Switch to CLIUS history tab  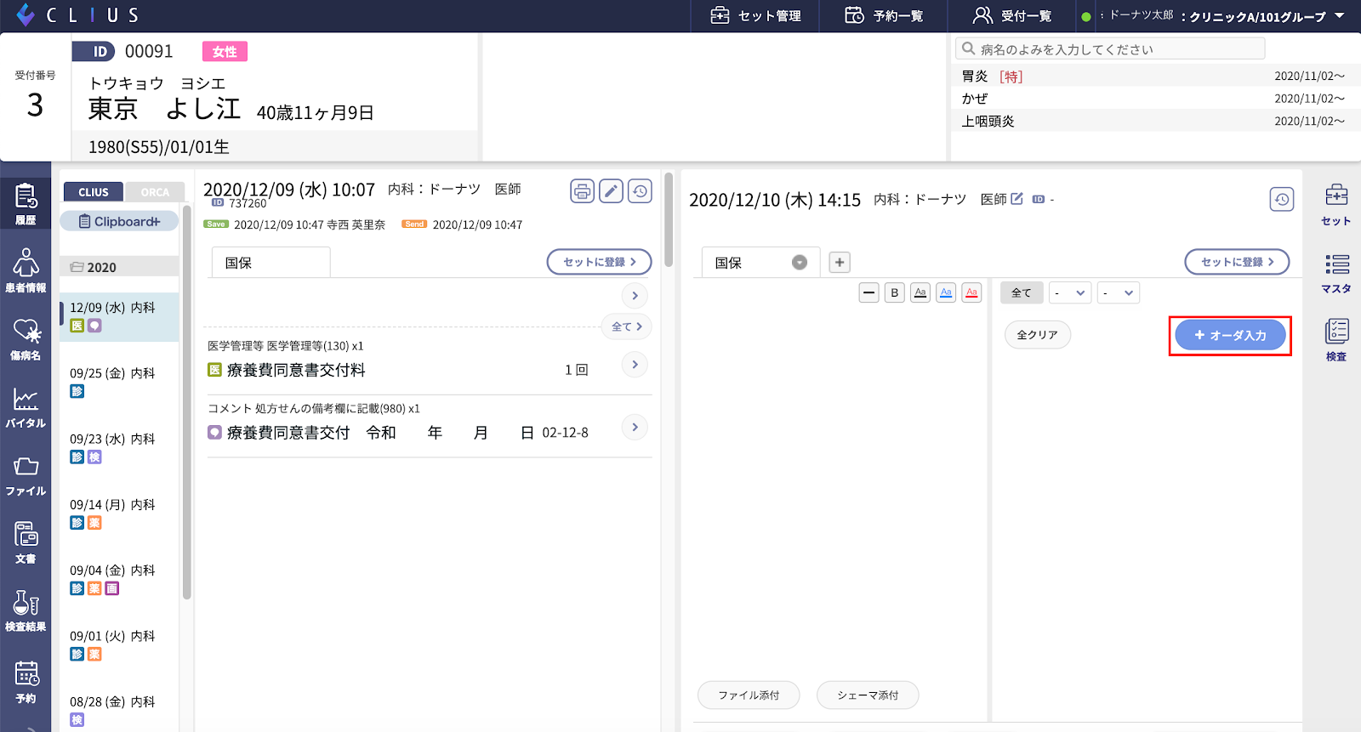tap(94, 192)
